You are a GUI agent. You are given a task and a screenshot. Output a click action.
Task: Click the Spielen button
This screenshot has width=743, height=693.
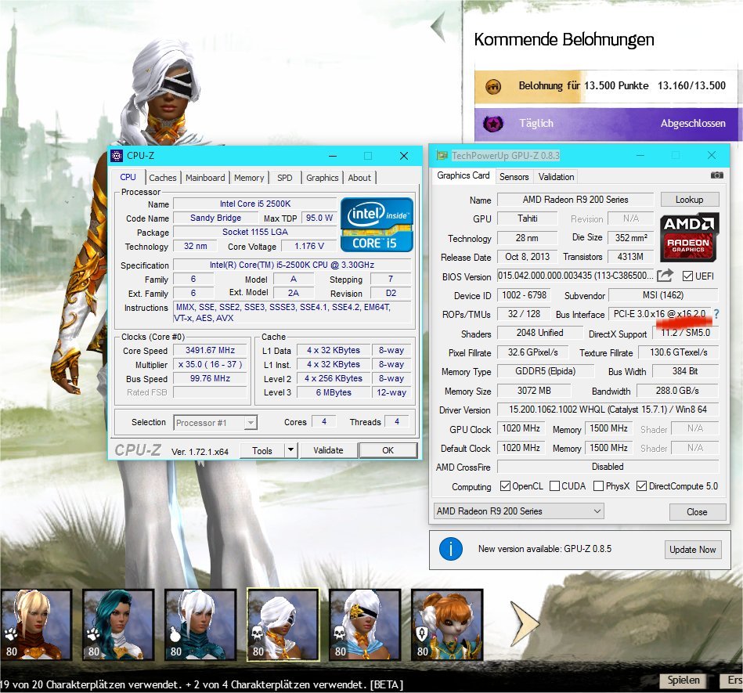[683, 680]
